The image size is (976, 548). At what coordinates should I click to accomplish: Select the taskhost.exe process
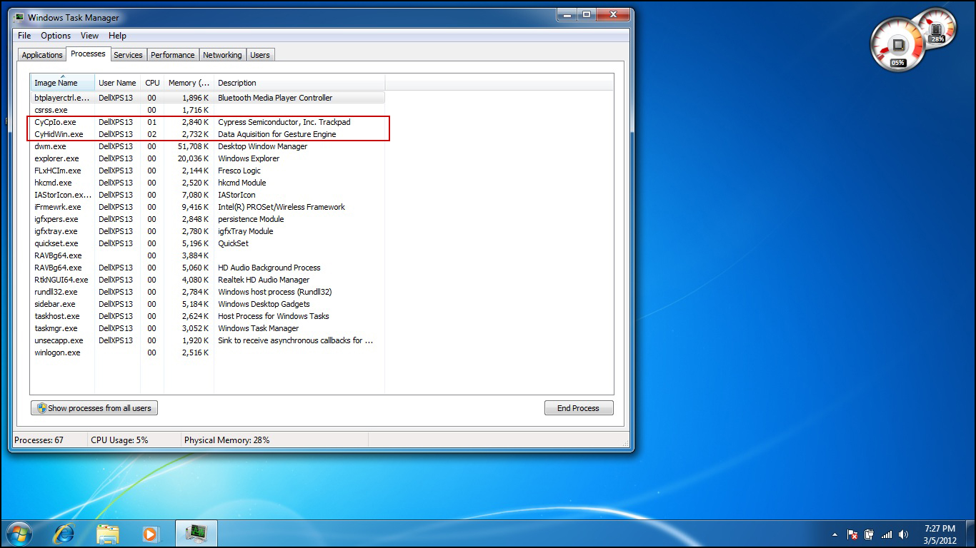coord(208,316)
